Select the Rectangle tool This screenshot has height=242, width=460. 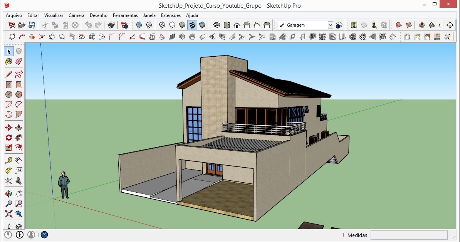click(x=9, y=84)
